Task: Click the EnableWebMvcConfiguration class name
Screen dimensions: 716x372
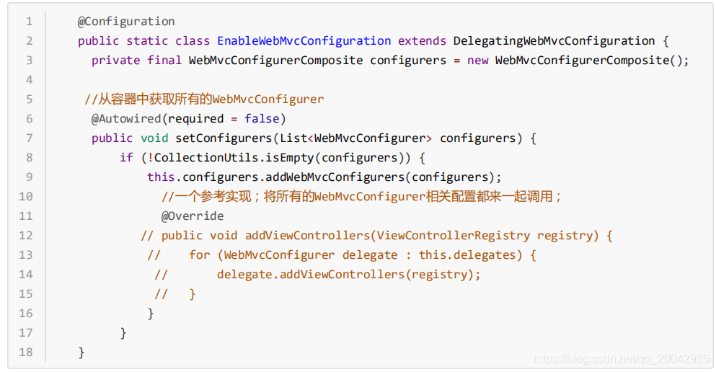Action: click(304, 40)
